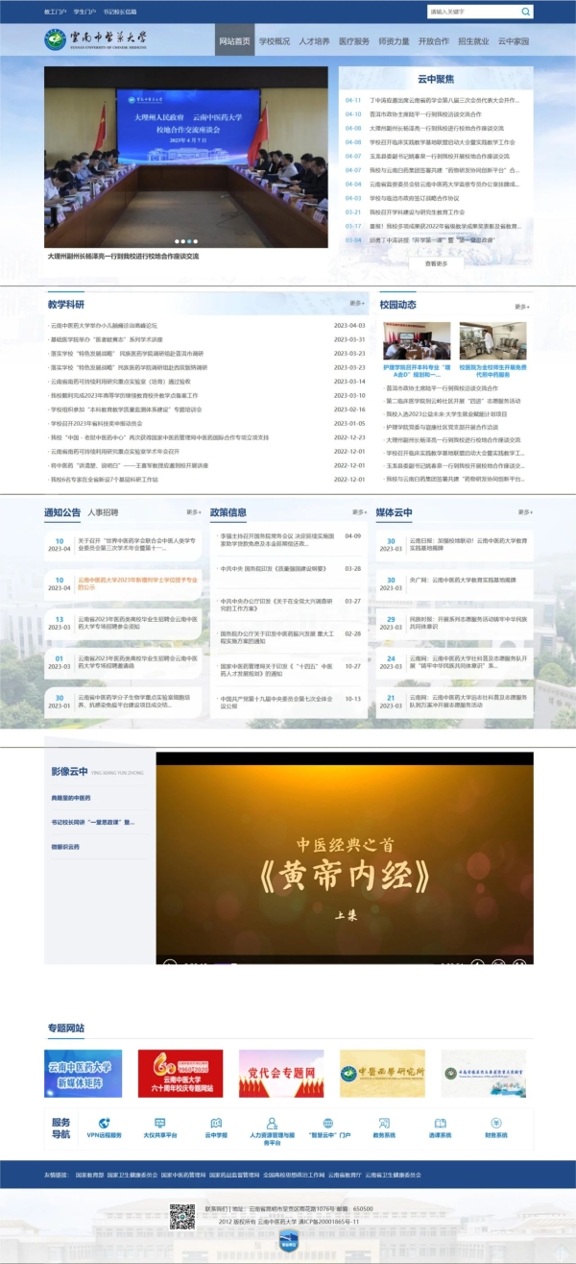Image resolution: width=576 pixels, height=1264 pixels.
Task: Expand 更多 beside 媒体云中 heading
Action: point(521,512)
